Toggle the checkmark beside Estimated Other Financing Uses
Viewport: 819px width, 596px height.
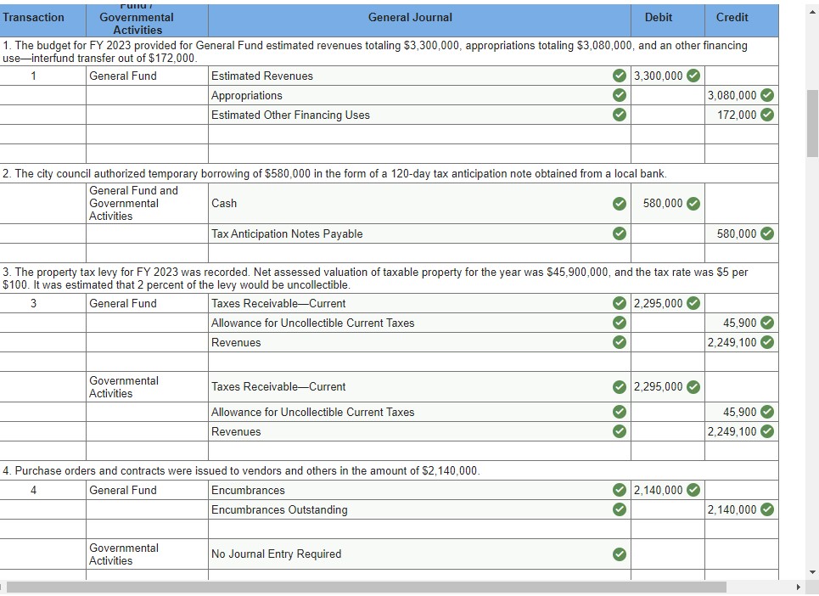tap(619, 115)
